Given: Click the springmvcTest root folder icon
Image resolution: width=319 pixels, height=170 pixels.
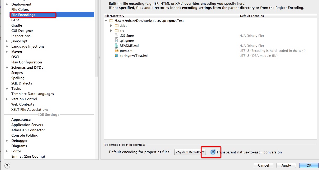Looking at the screenshot, I should [111, 21].
